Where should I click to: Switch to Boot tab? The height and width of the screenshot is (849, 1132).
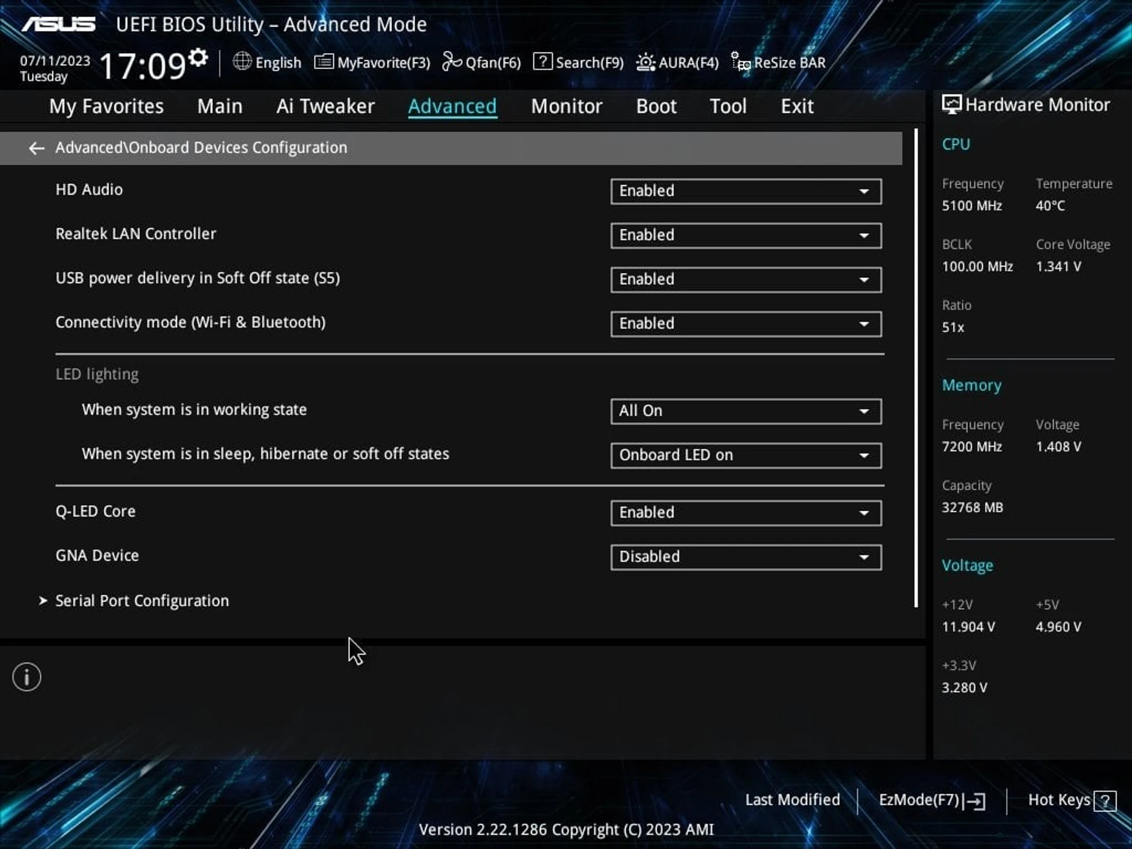tap(656, 106)
